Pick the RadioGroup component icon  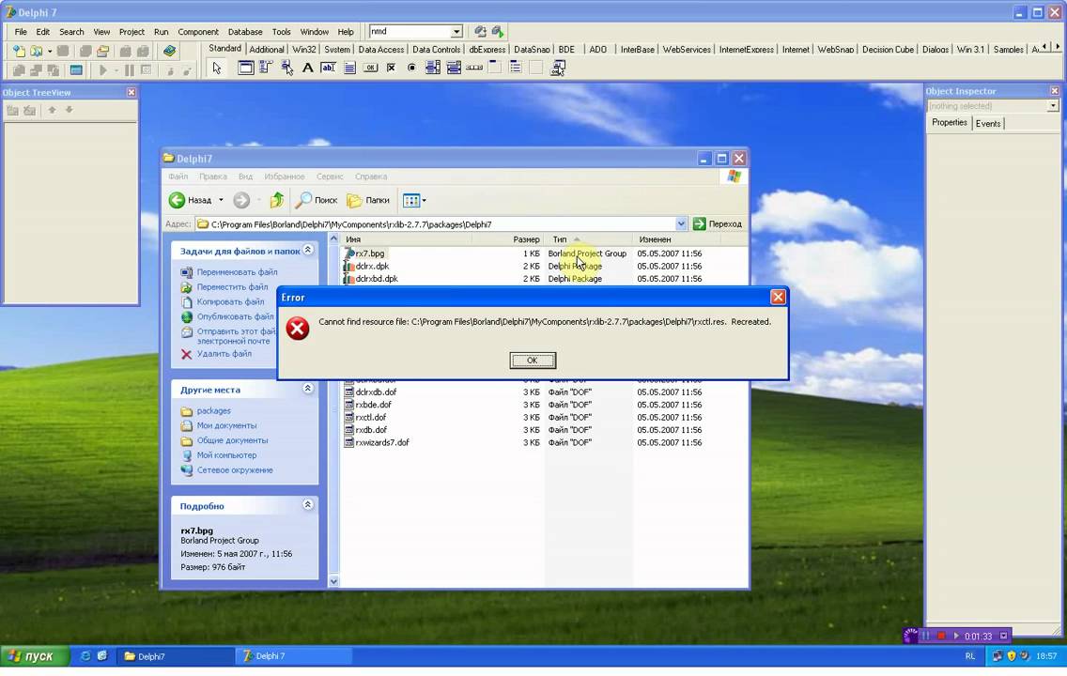pyautogui.click(x=516, y=68)
